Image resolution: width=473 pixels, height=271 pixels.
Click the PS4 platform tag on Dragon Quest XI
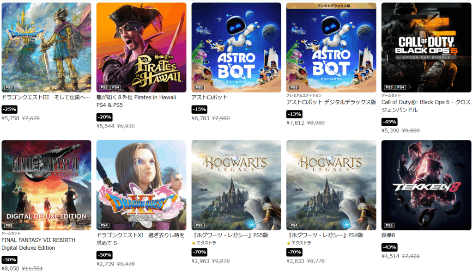[x=104, y=225]
